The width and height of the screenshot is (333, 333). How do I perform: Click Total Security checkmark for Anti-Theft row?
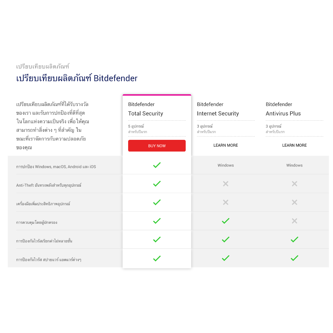[157, 184]
